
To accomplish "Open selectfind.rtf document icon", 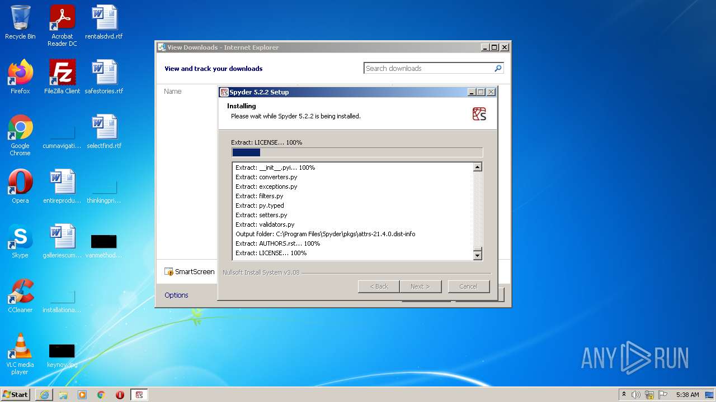I will pyautogui.click(x=104, y=132).
